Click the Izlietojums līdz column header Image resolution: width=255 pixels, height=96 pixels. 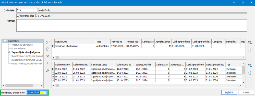pos(145,64)
